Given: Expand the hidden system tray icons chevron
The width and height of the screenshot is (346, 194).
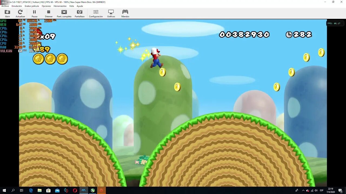Looking at the screenshot, I should 303,190.
